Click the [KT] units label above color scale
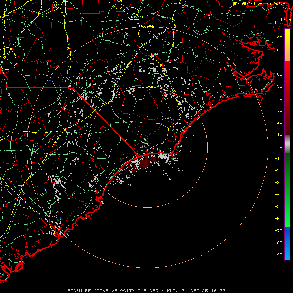 278,22
